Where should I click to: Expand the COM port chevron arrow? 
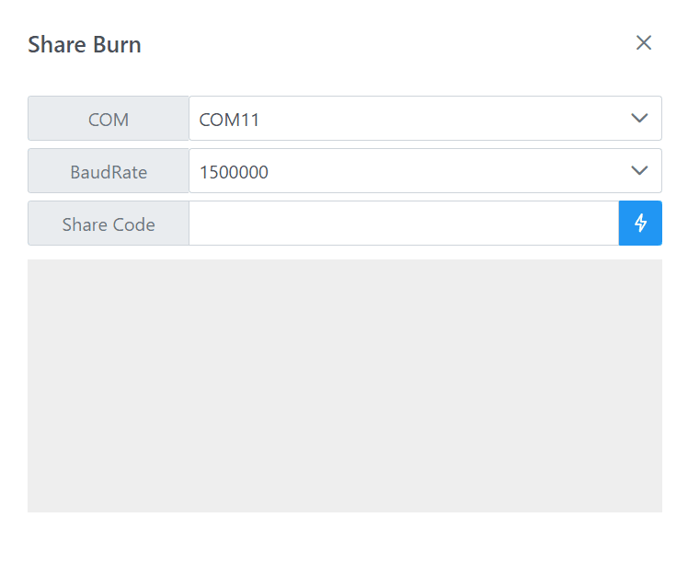639,118
